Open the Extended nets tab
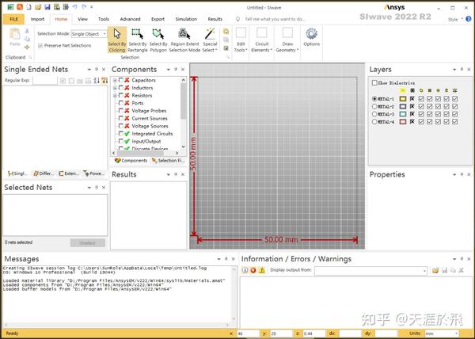This screenshot has width=475, height=339. [x=68, y=173]
